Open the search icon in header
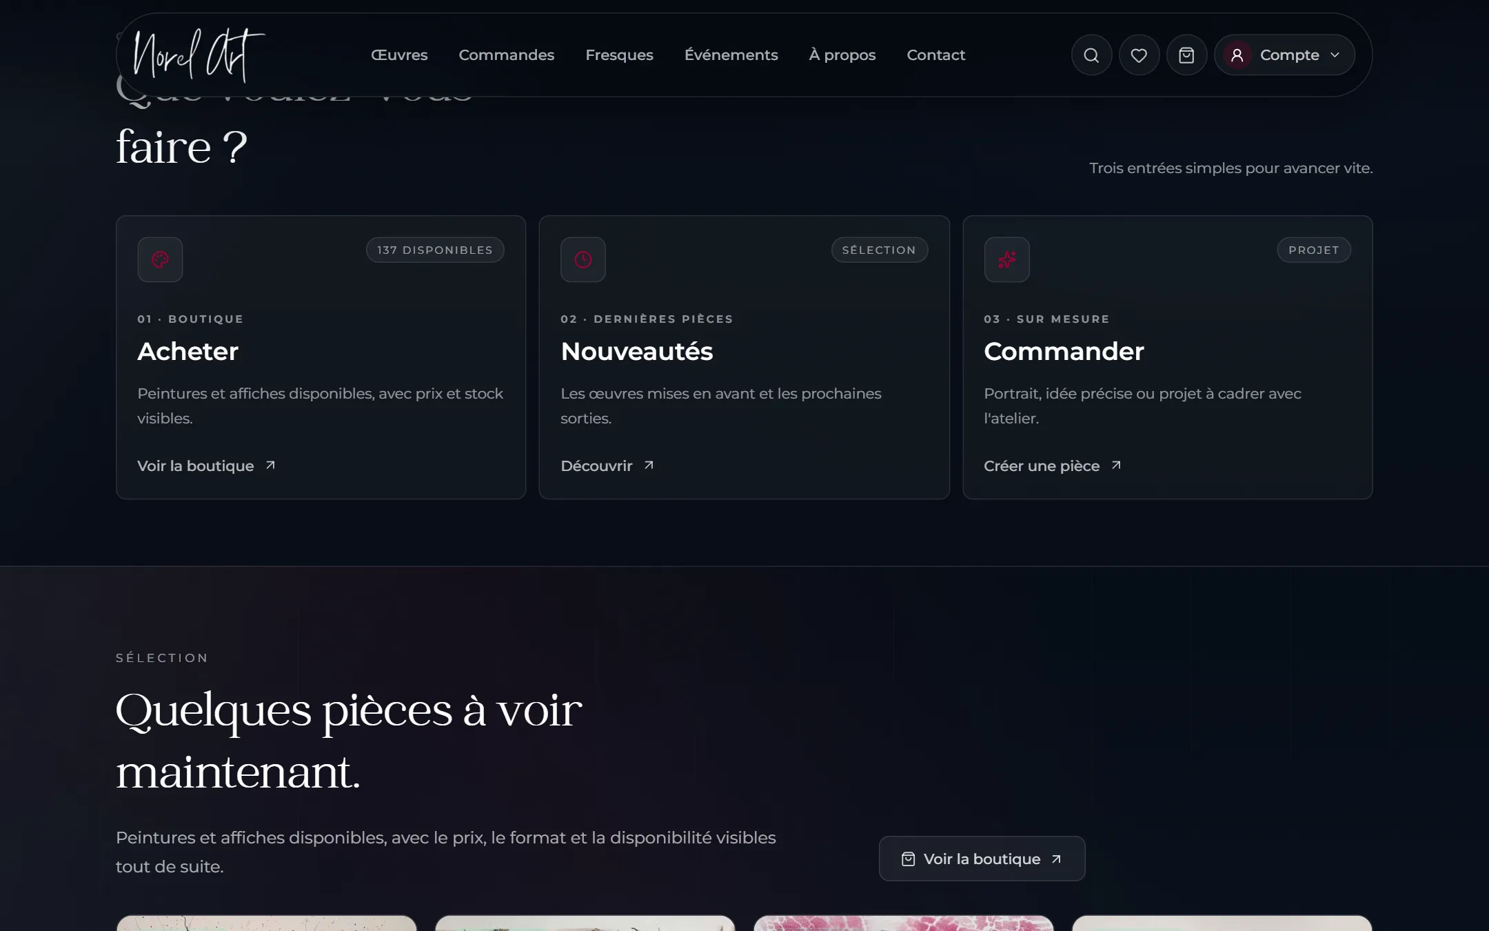The width and height of the screenshot is (1489, 931). (1091, 55)
